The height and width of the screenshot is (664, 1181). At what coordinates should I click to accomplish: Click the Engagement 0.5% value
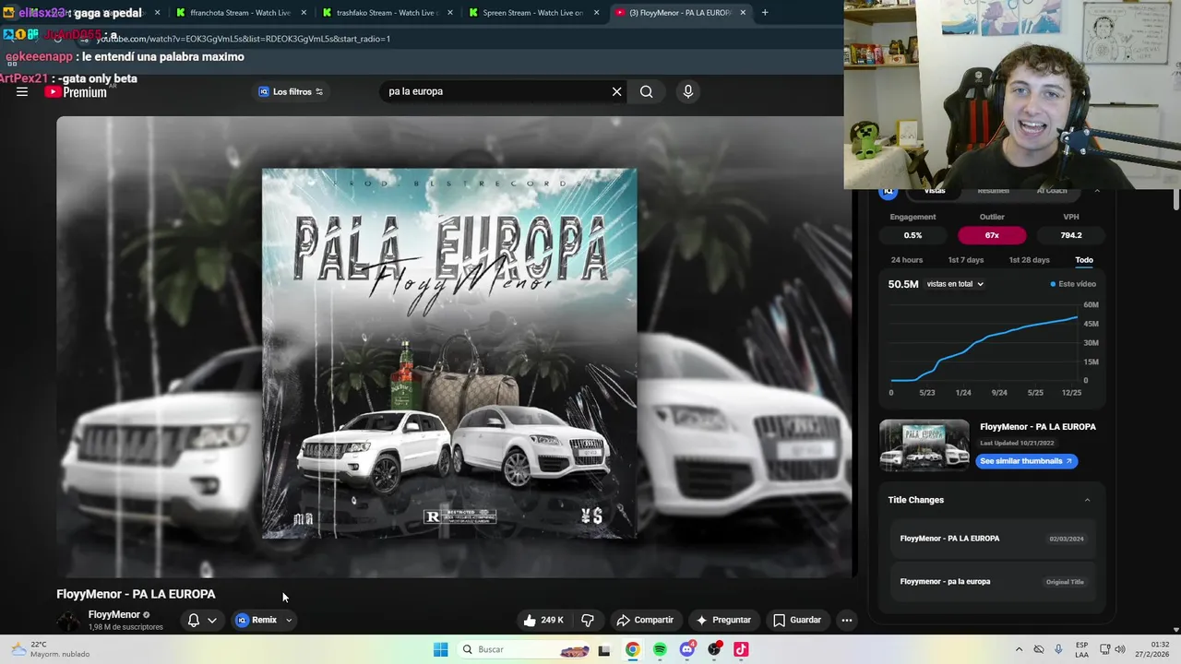pos(913,235)
